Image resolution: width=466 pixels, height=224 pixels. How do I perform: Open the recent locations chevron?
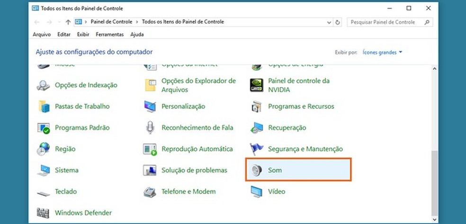60,22
